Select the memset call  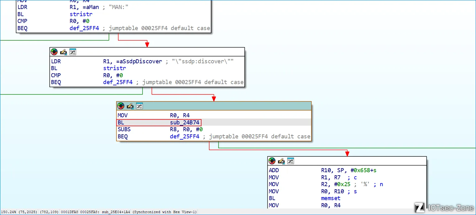coord(331,198)
